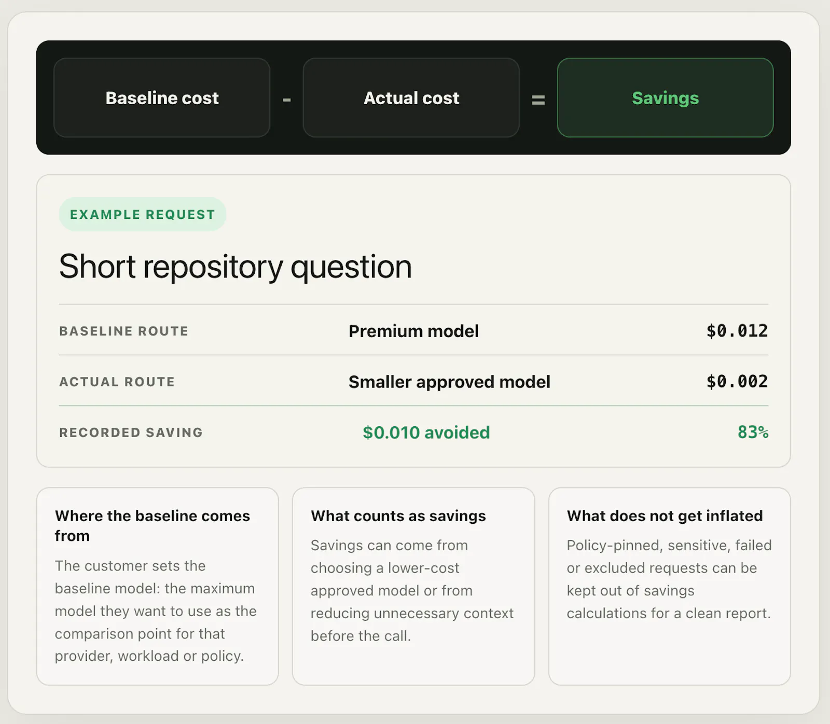The height and width of the screenshot is (724, 830).
Task: Select the $0.010 avoided value
Action: pos(426,433)
